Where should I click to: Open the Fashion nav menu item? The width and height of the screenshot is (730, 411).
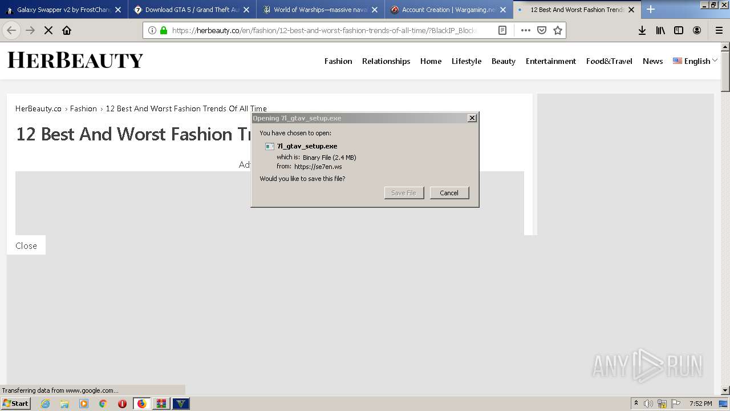pyautogui.click(x=338, y=61)
